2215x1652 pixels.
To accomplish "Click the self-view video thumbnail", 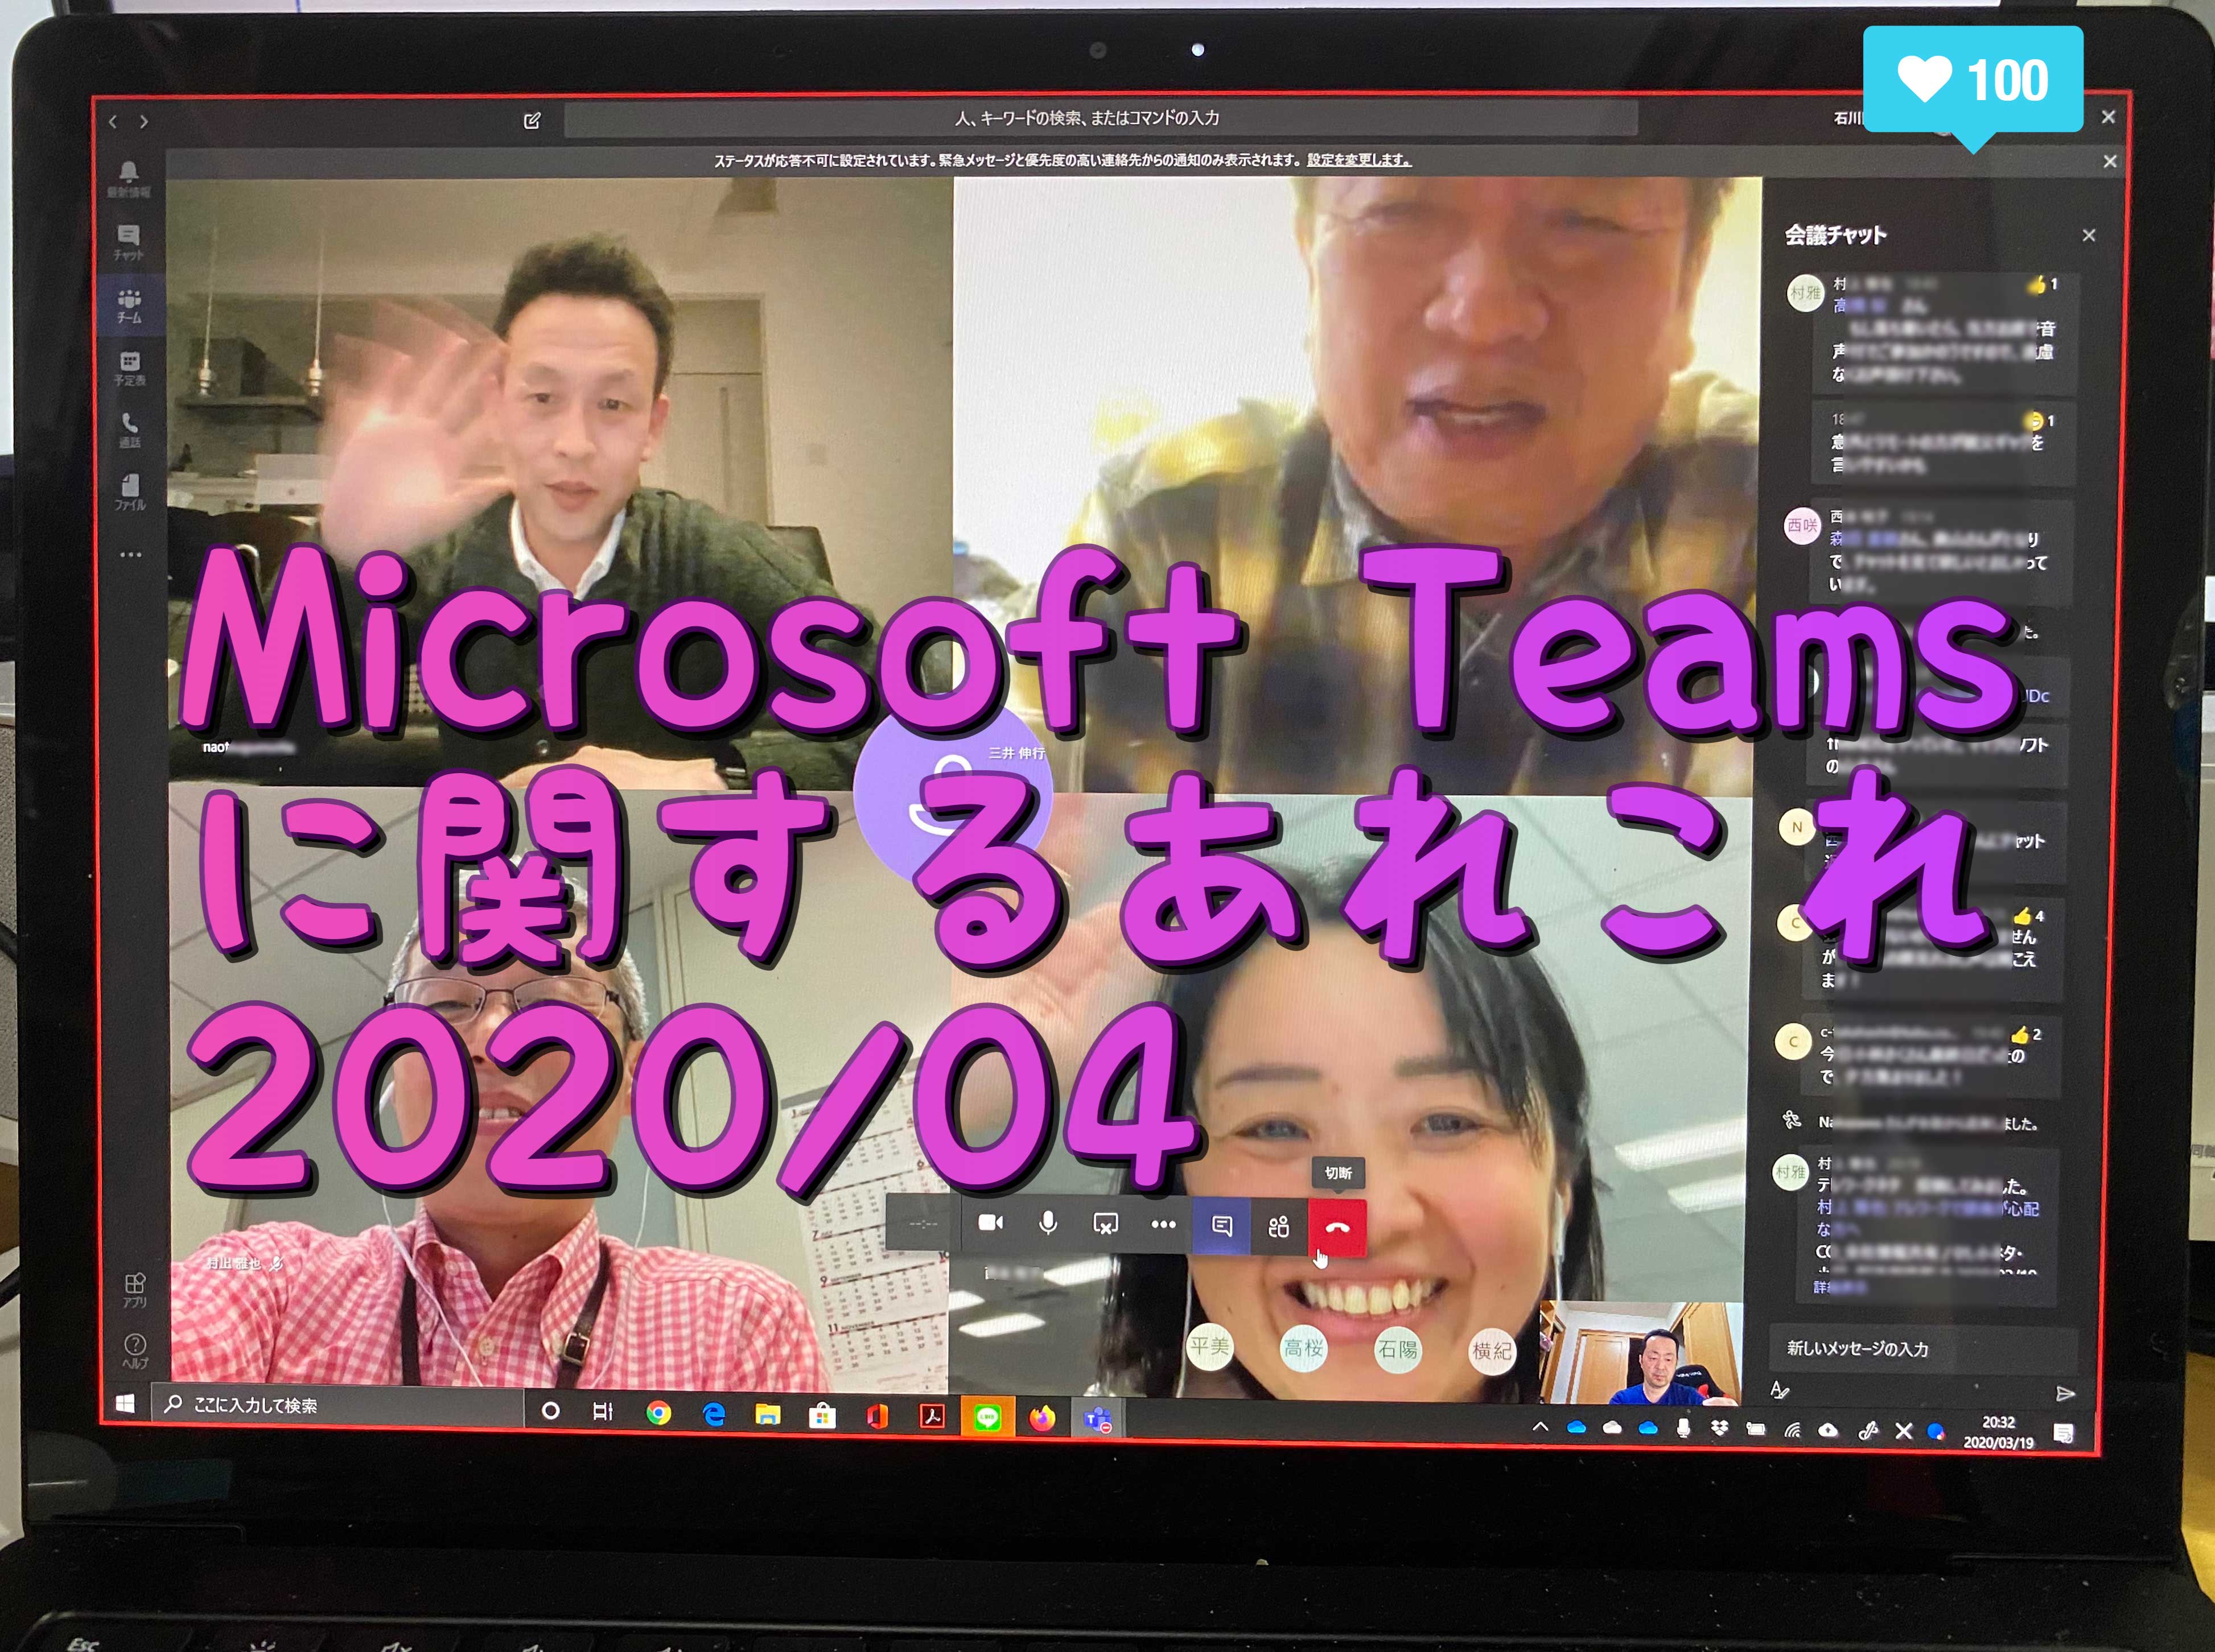I will [1641, 1352].
